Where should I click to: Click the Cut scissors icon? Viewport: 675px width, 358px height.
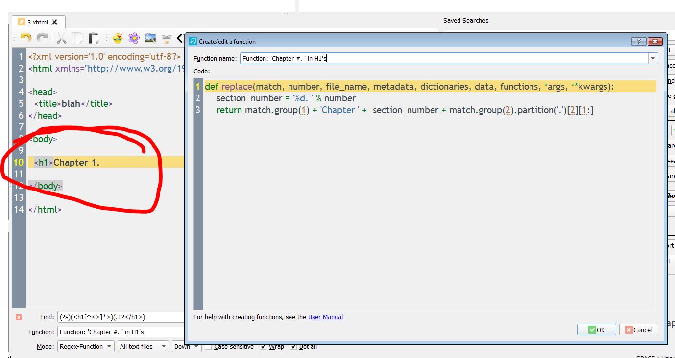[x=61, y=38]
